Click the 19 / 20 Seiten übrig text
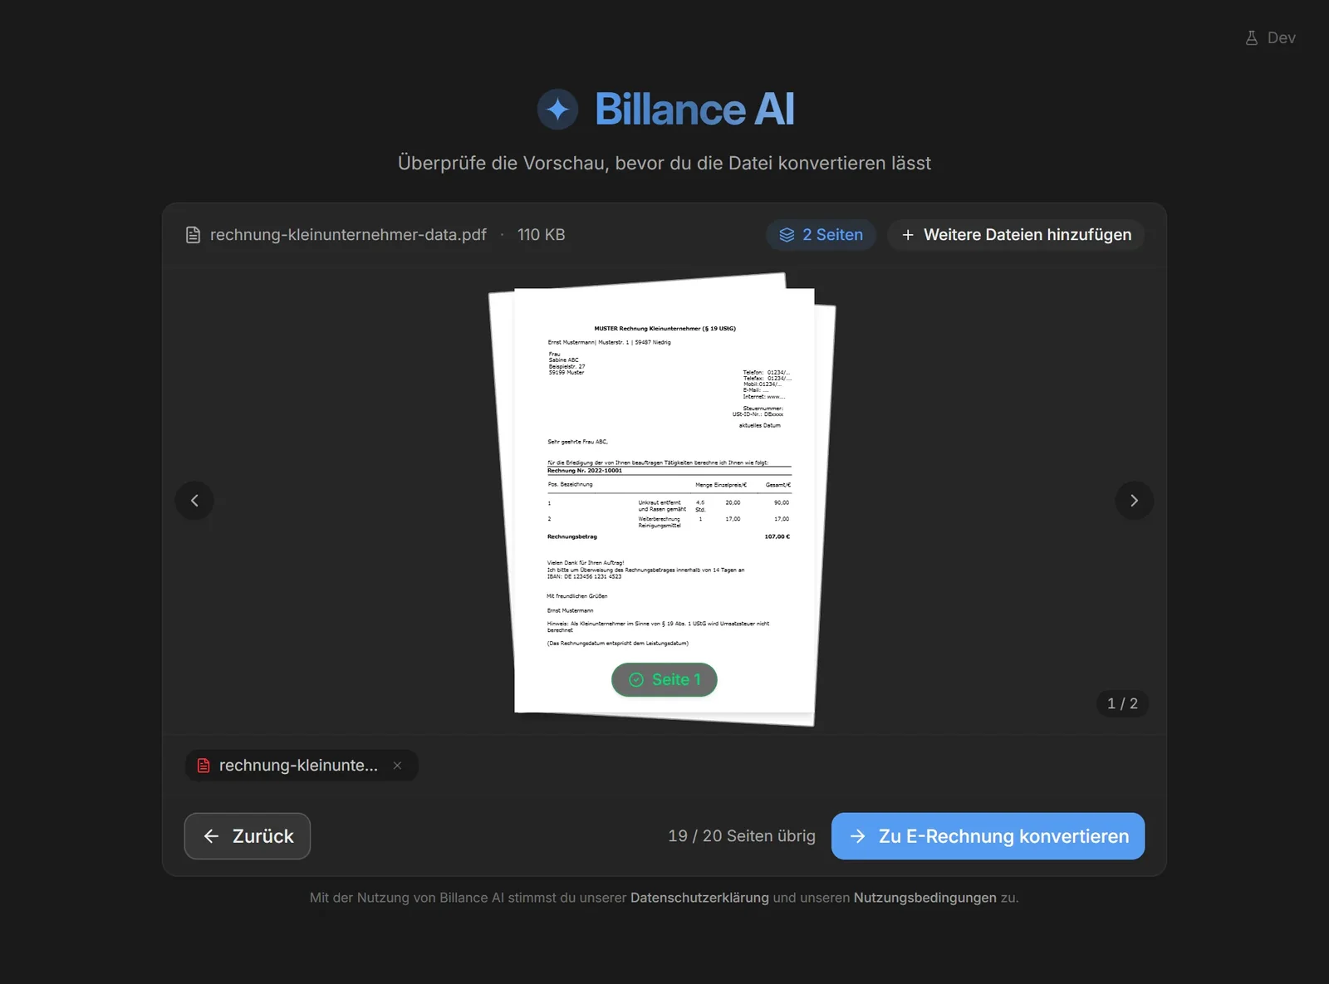The image size is (1329, 984). 742,836
